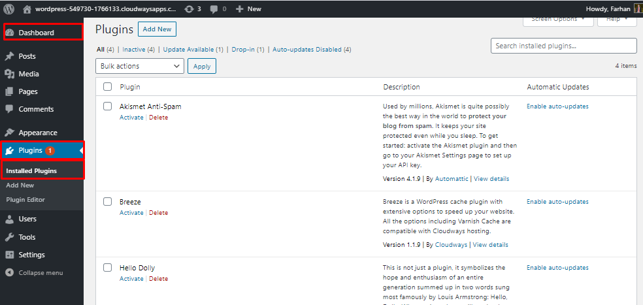Click the Settings sliders icon
Image resolution: width=643 pixels, height=305 pixels.
click(x=10, y=255)
